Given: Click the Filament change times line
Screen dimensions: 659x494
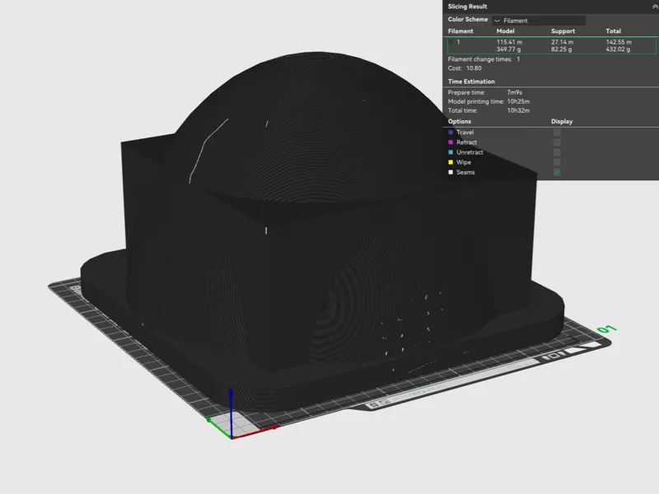Looking at the screenshot, I should (484, 59).
